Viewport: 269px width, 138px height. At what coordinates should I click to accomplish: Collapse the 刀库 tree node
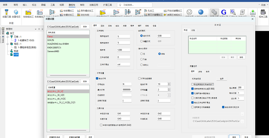pos(8,37)
